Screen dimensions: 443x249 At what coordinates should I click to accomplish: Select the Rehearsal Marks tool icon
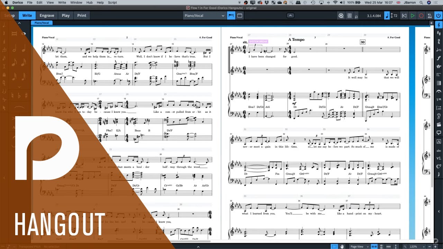[439, 141]
